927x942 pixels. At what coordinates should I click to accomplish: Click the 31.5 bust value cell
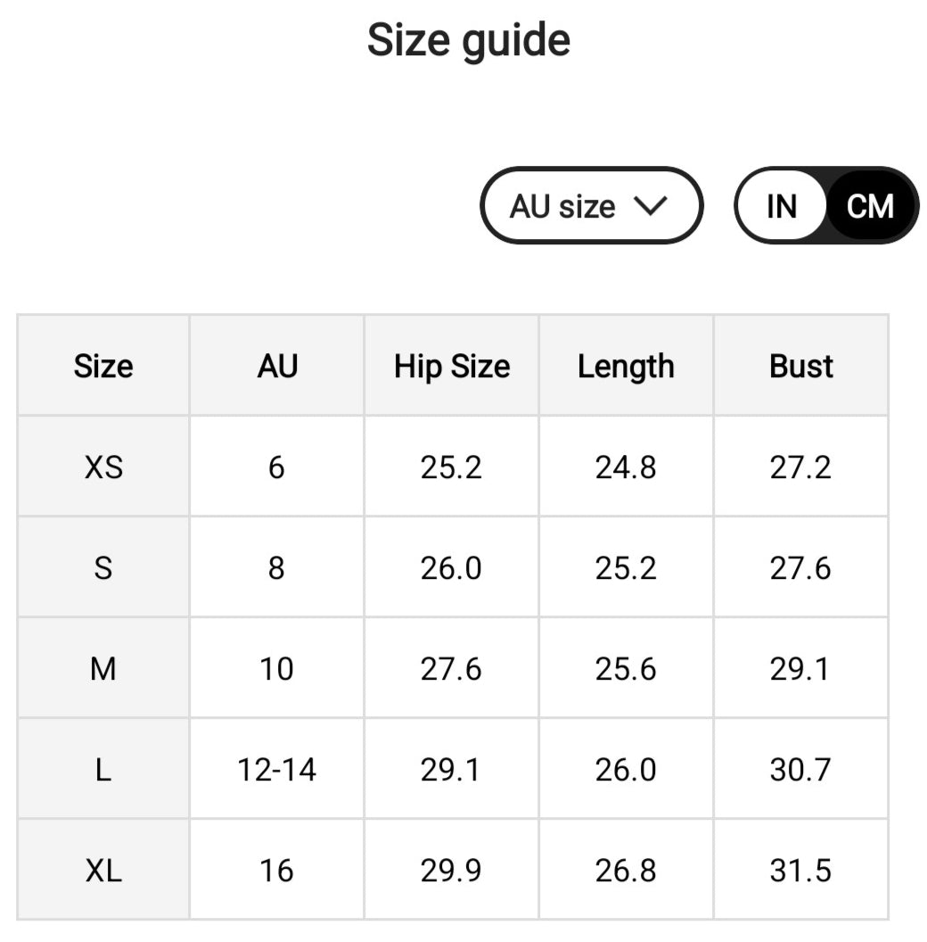click(800, 870)
